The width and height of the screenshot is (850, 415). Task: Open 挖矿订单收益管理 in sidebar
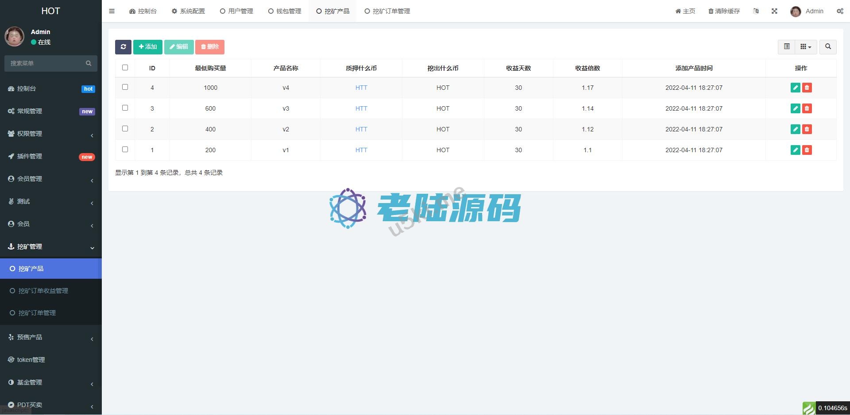coord(43,291)
